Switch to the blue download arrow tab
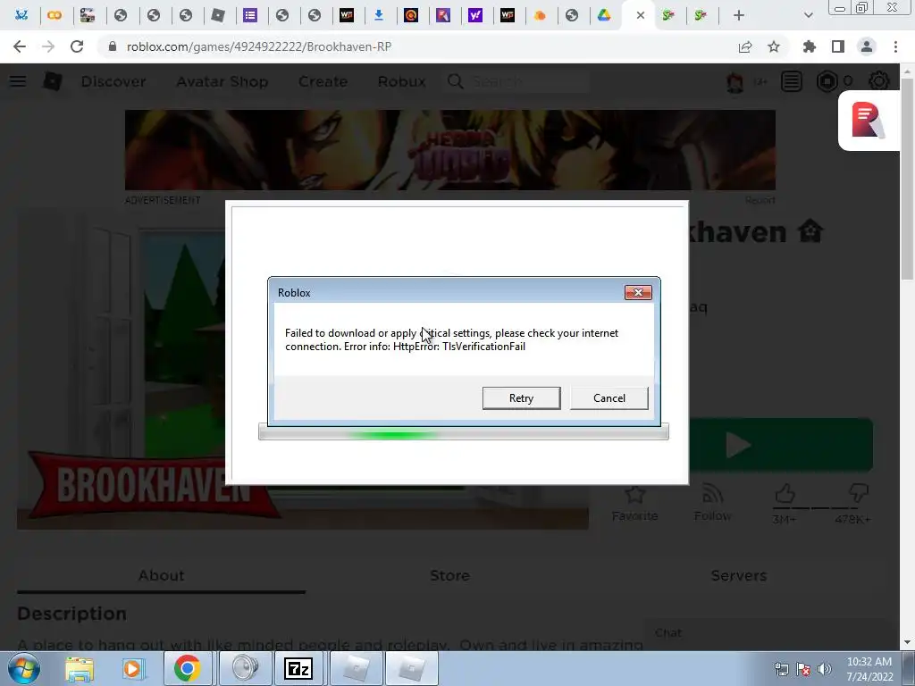 click(379, 15)
